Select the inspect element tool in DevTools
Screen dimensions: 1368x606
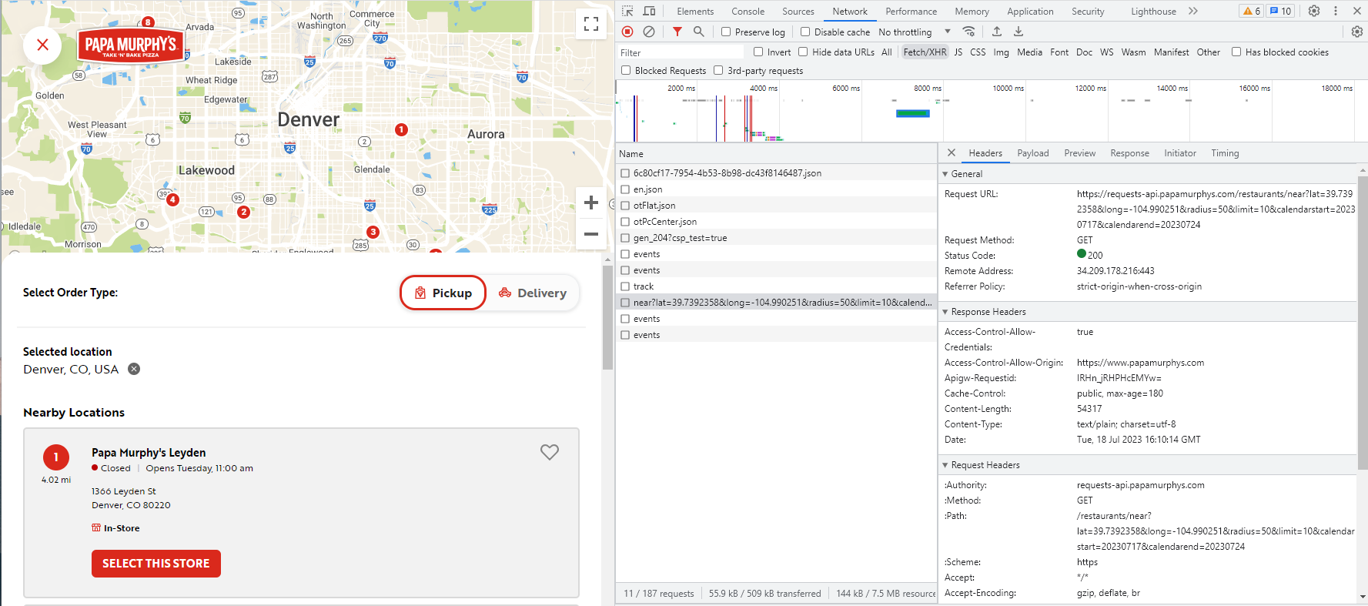tap(627, 11)
